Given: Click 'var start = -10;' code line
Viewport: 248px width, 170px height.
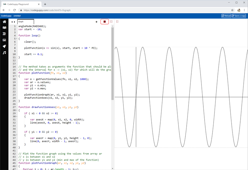Looking at the screenshot, I should (x=30, y=29).
